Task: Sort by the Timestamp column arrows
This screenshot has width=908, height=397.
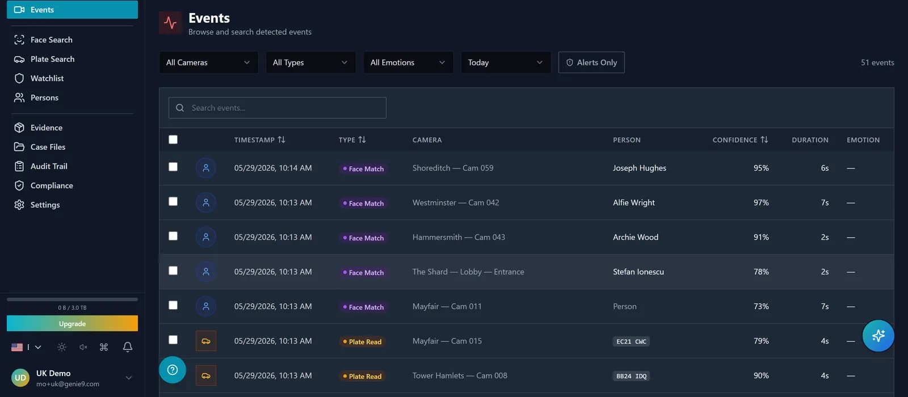Action: pyautogui.click(x=281, y=140)
